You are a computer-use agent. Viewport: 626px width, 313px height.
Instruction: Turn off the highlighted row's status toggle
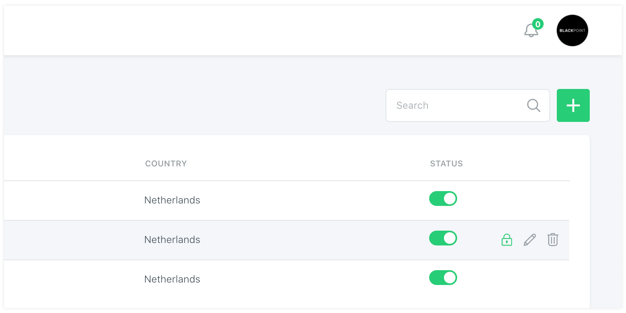[x=443, y=238]
